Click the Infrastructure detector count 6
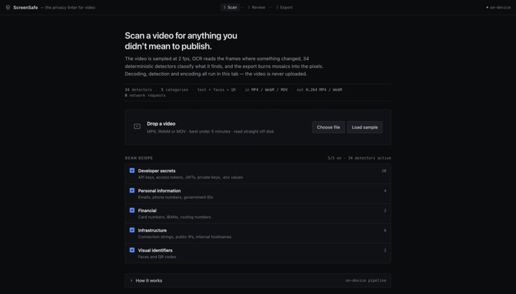This screenshot has width=516, height=294. [385, 231]
